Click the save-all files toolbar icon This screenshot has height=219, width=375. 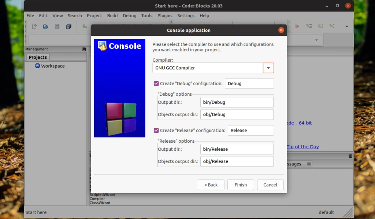point(68,26)
